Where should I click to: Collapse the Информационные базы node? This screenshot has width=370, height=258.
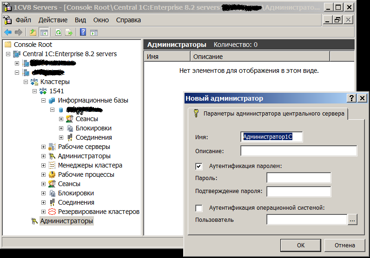coord(43,100)
